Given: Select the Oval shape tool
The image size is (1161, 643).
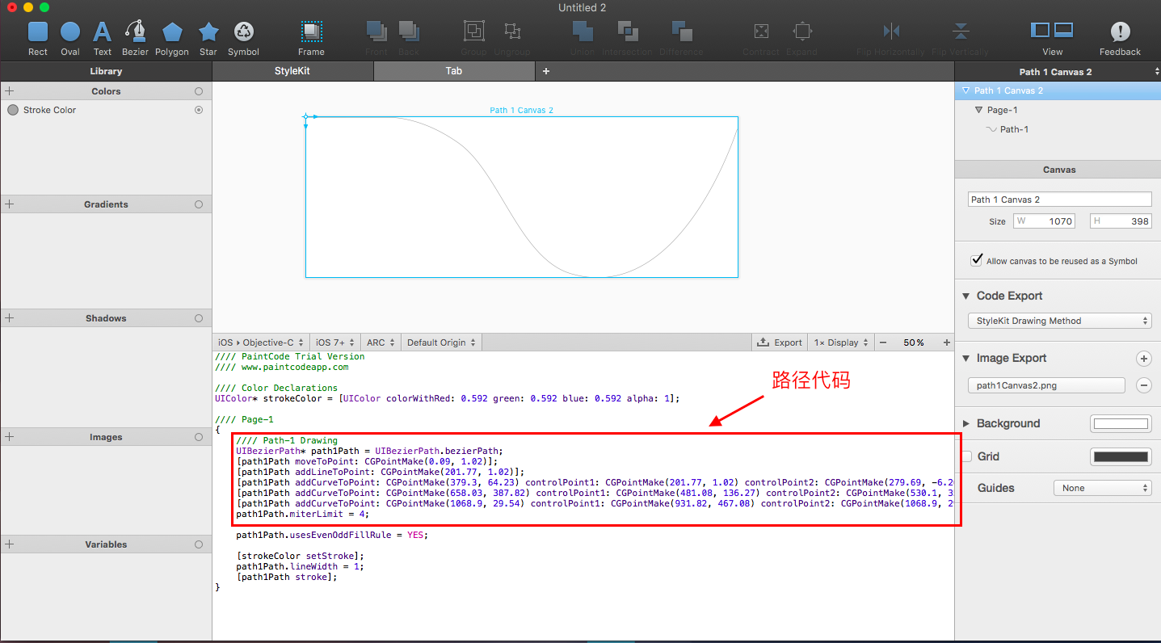Looking at the screenshot, I should (70, 32).
